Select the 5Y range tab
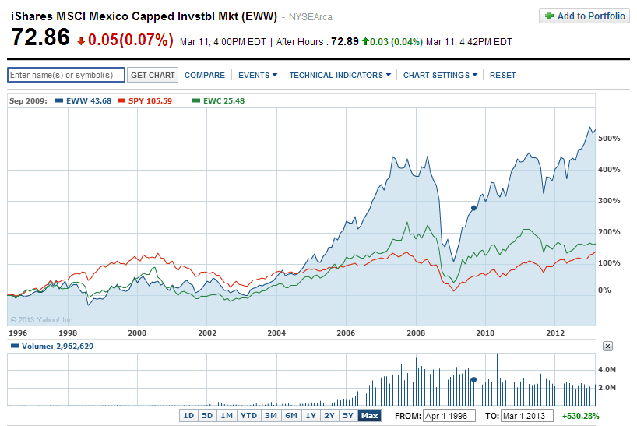637x426 pixels. pos(348,415)
